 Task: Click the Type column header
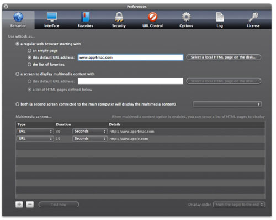click(22, 125)
